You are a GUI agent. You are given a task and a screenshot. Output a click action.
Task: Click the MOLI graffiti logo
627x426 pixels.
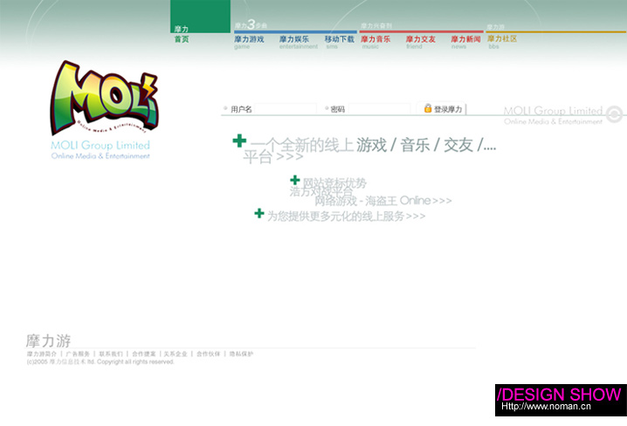tap(104, 98)
